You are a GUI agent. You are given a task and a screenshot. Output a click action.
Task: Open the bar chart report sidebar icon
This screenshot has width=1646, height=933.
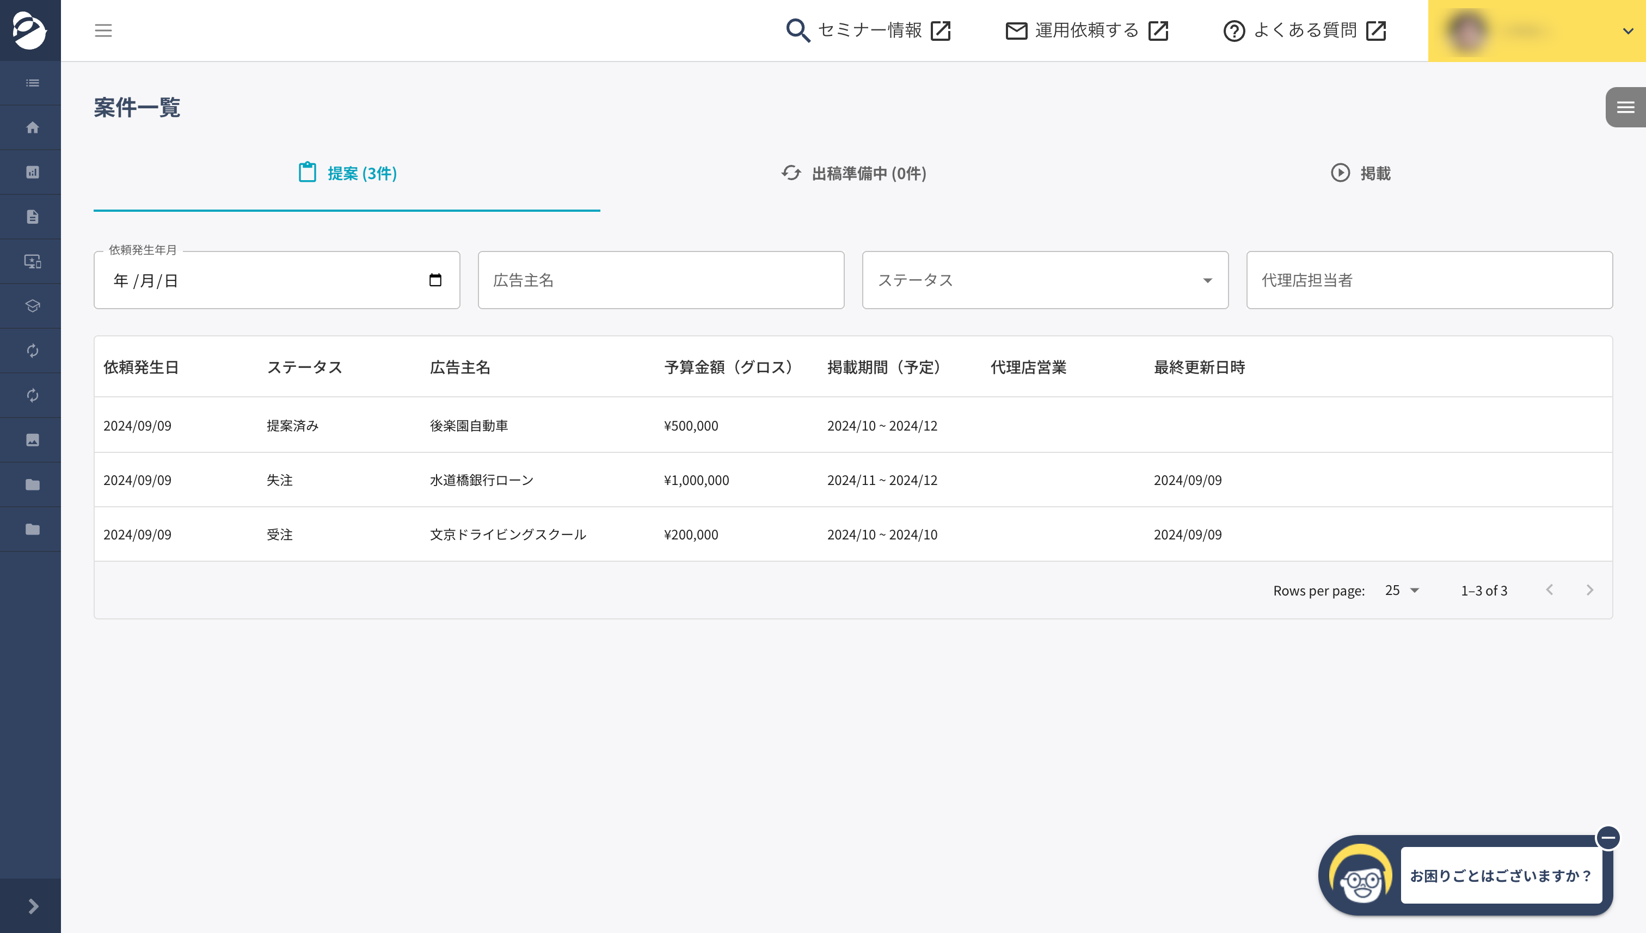click(x=32, y=173)
